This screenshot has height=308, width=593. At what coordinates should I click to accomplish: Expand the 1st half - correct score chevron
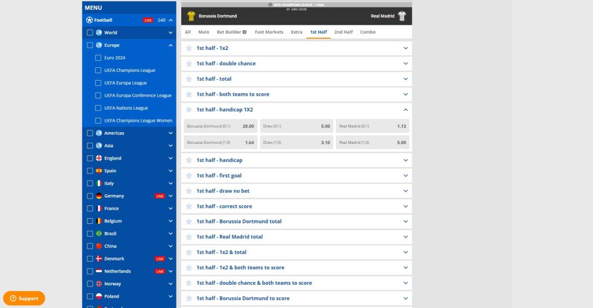point(405,206)
